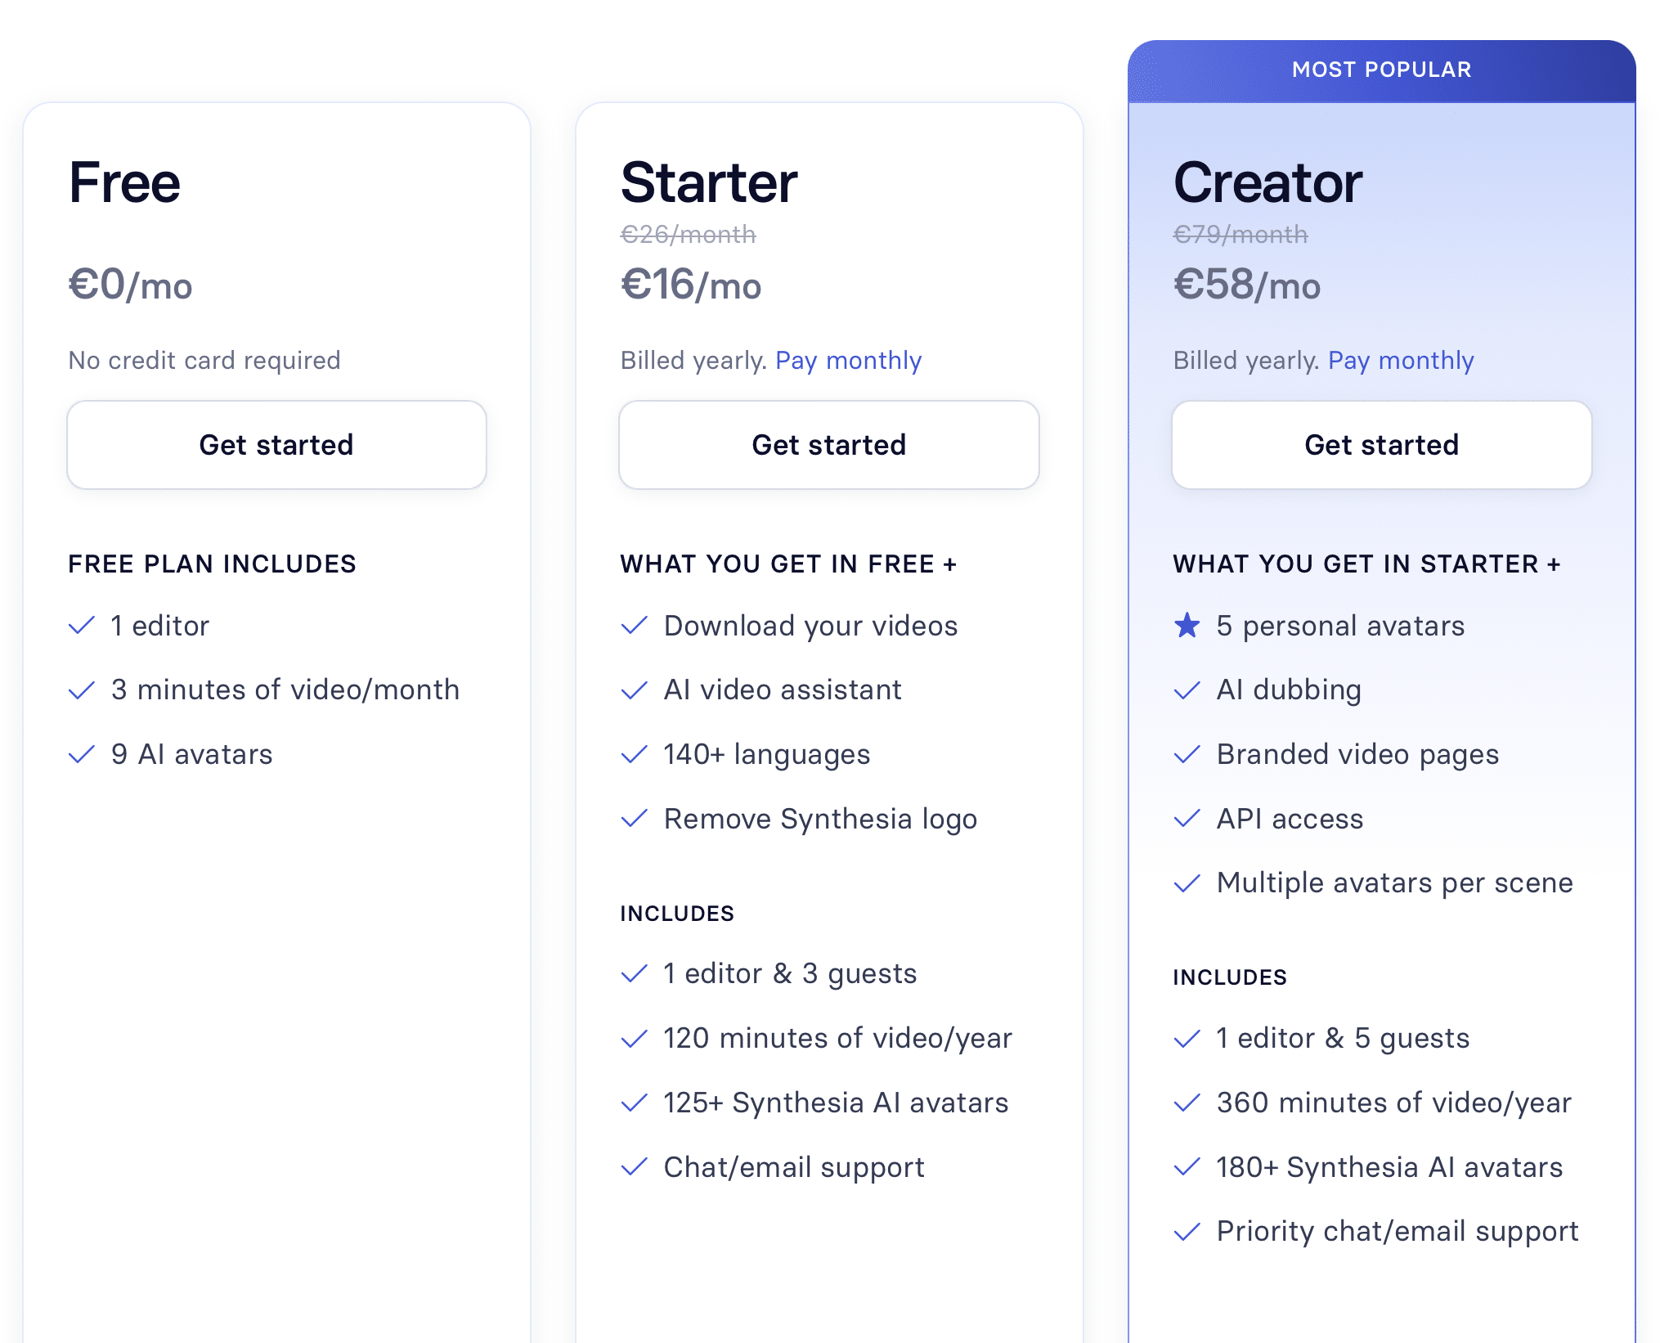Click Get started on the Creator plan
The image size is (1660, 1343).
(1381, 445)
